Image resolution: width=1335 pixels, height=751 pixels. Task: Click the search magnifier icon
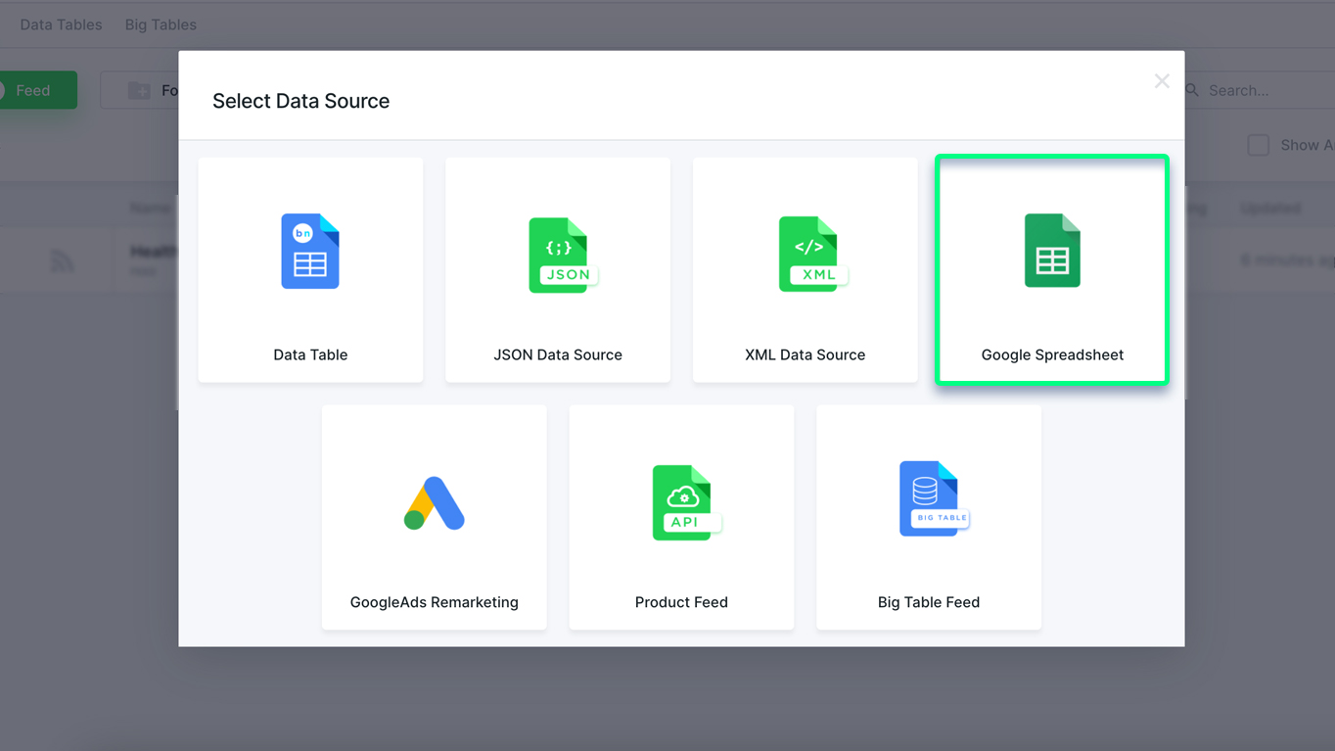coord(1192,90)
